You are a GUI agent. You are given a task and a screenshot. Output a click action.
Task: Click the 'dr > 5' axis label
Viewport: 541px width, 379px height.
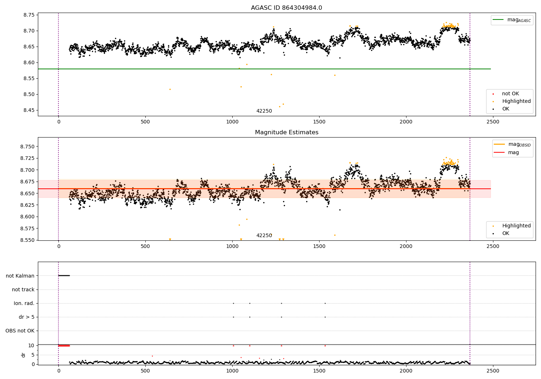pyautogui.click(x=27, y=317)
